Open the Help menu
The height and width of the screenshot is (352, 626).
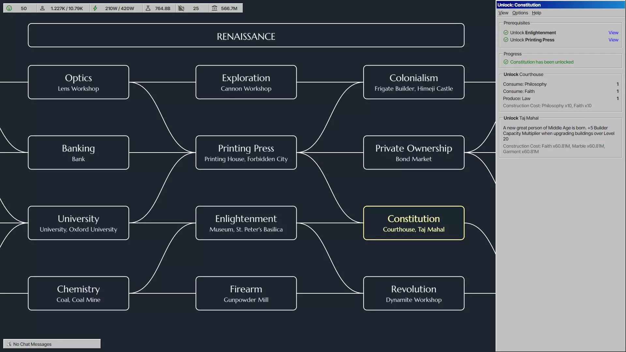(536, 13)
